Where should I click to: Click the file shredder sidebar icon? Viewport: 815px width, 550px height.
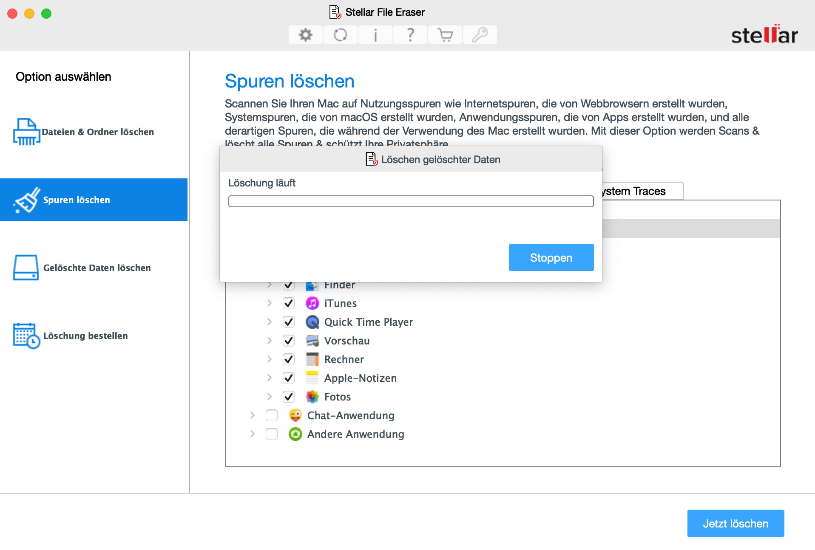tap(26, 132)
